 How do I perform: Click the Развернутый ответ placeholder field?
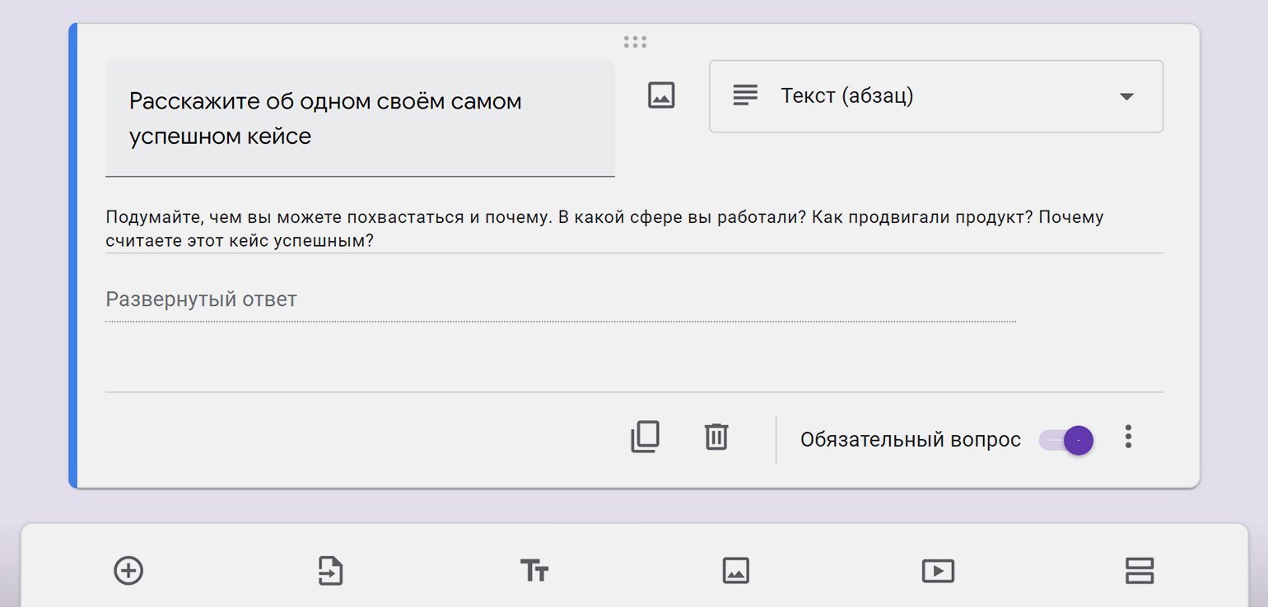tap(561, 299)
